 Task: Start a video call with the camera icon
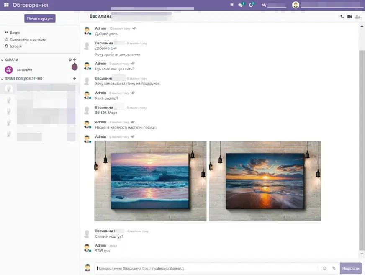tap(350, 17)
